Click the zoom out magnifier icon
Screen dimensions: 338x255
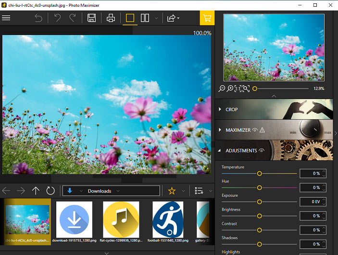pyautogui.click(x=222, y=89)
